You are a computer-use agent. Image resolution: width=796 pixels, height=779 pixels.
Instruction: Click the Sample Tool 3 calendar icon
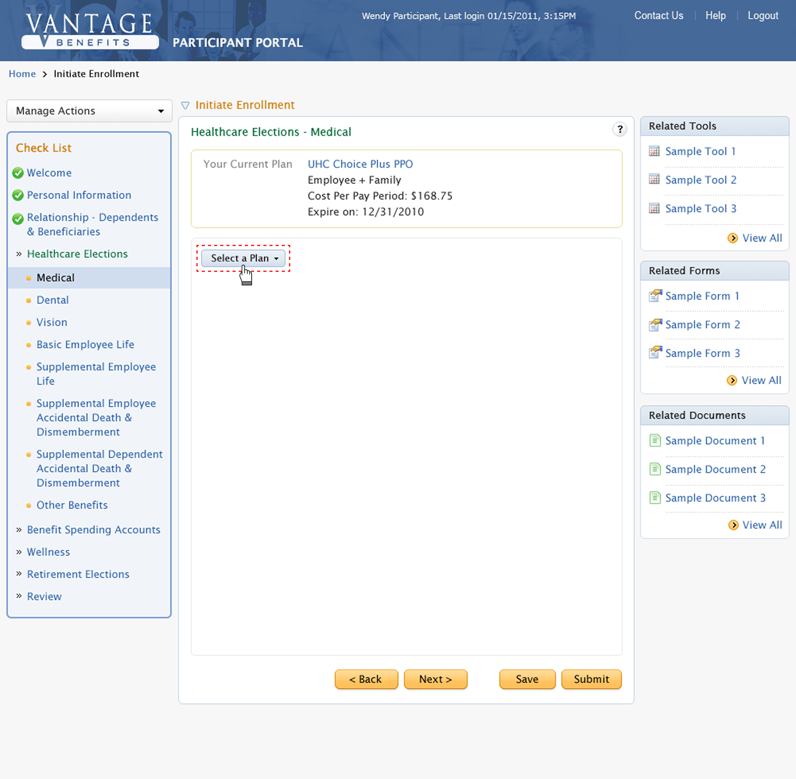[654, 208]
